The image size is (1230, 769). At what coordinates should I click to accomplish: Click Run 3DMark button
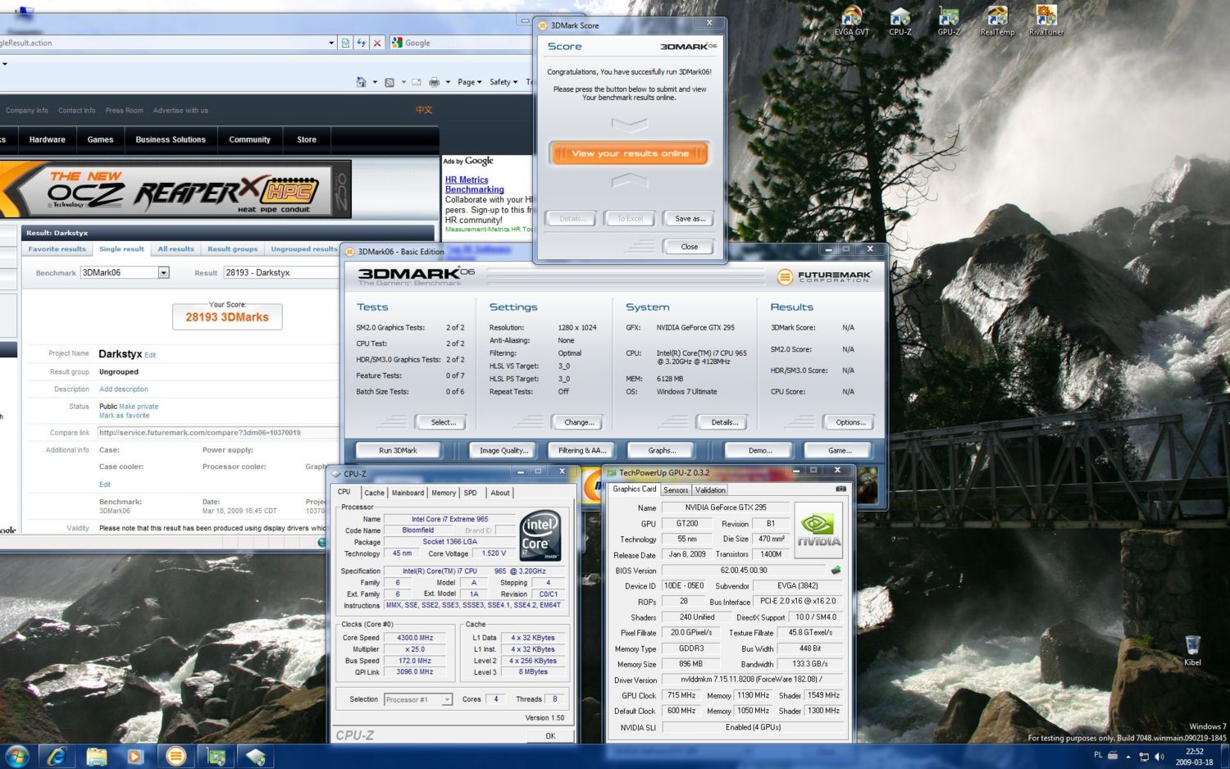pos(398,450)
